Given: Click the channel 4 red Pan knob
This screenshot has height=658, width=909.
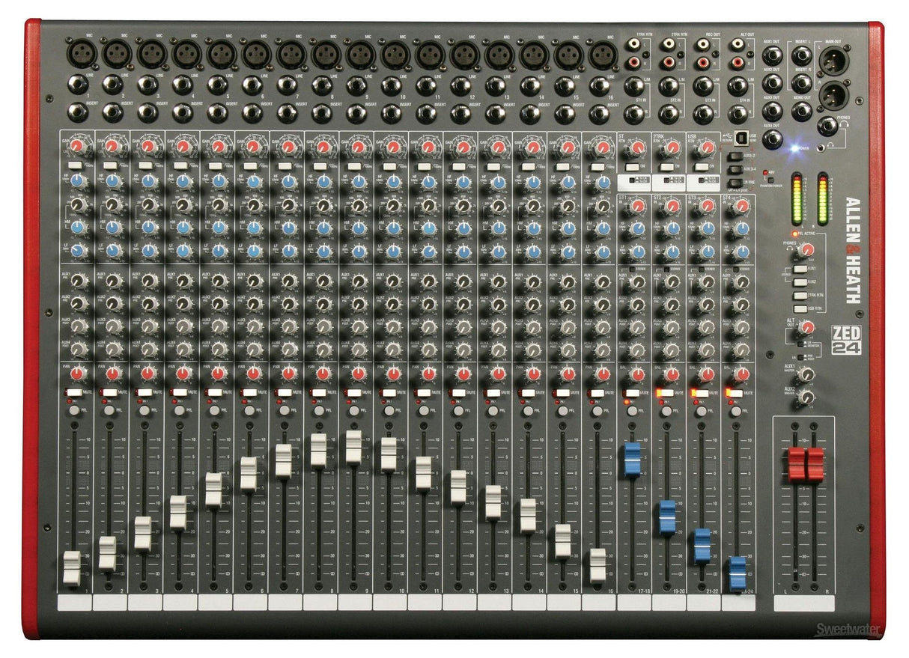Looking at the screenshot, I should [x=183, y=373].
